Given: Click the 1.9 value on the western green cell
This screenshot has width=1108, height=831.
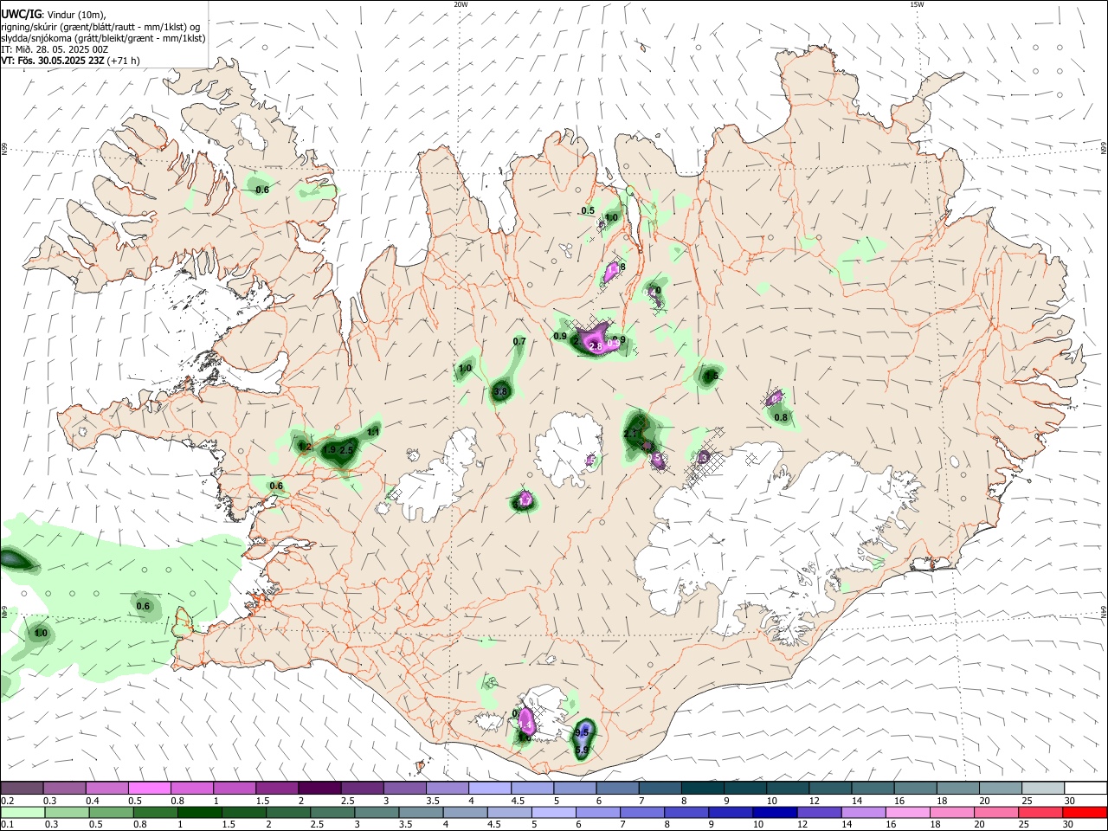Looking at the screenshot, I should (x=329, y=450).
